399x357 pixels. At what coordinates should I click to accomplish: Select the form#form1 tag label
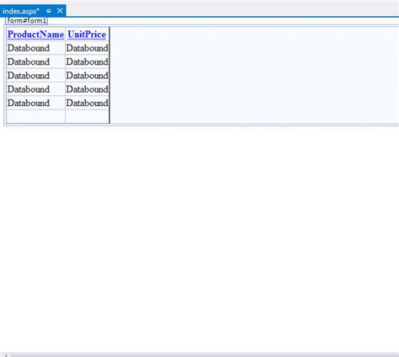26,21
